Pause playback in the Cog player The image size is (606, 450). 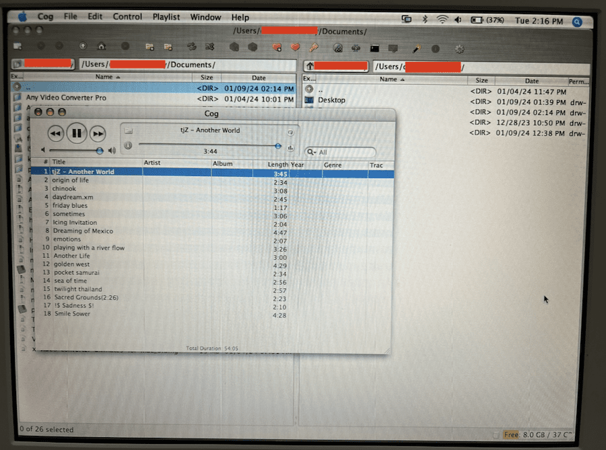click(77, 133)
